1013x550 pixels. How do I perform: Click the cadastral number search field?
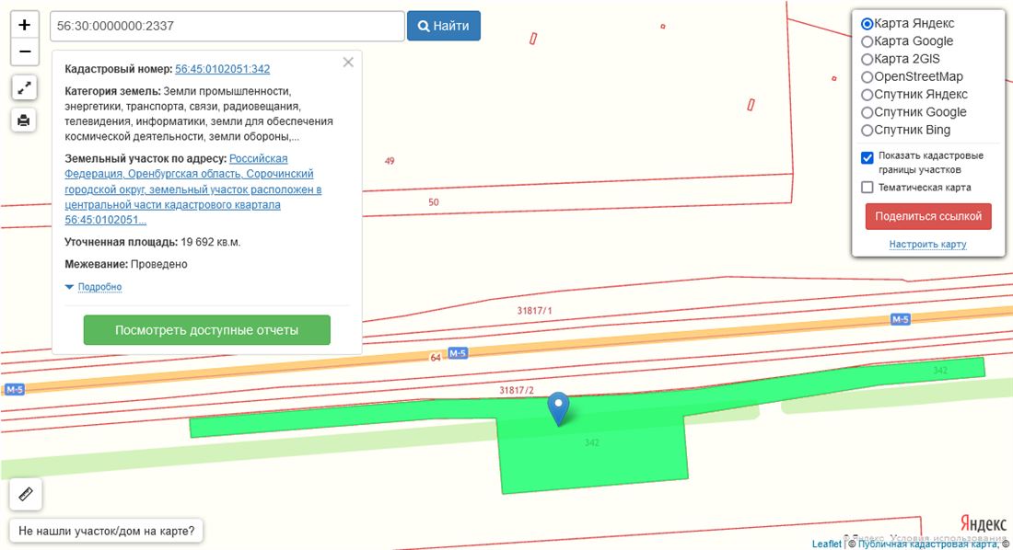pyautogui.click(x=227, y=26)
